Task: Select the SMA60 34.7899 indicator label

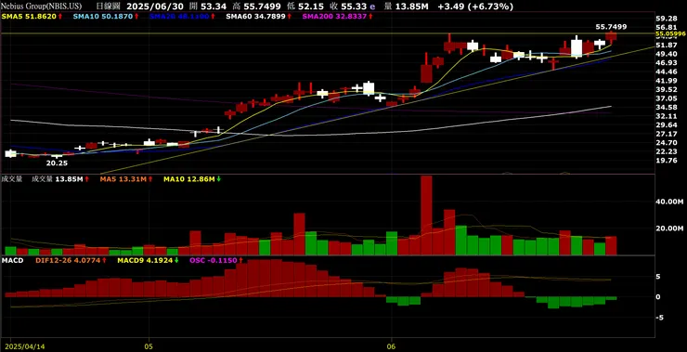Action: (x=256, y=16)
